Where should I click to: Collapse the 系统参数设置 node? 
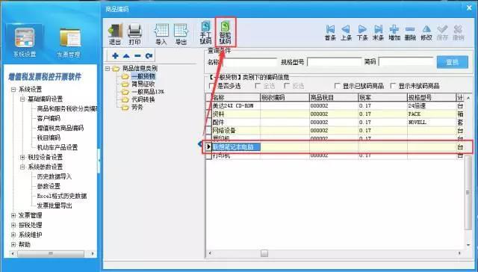[x=22, y=167]
